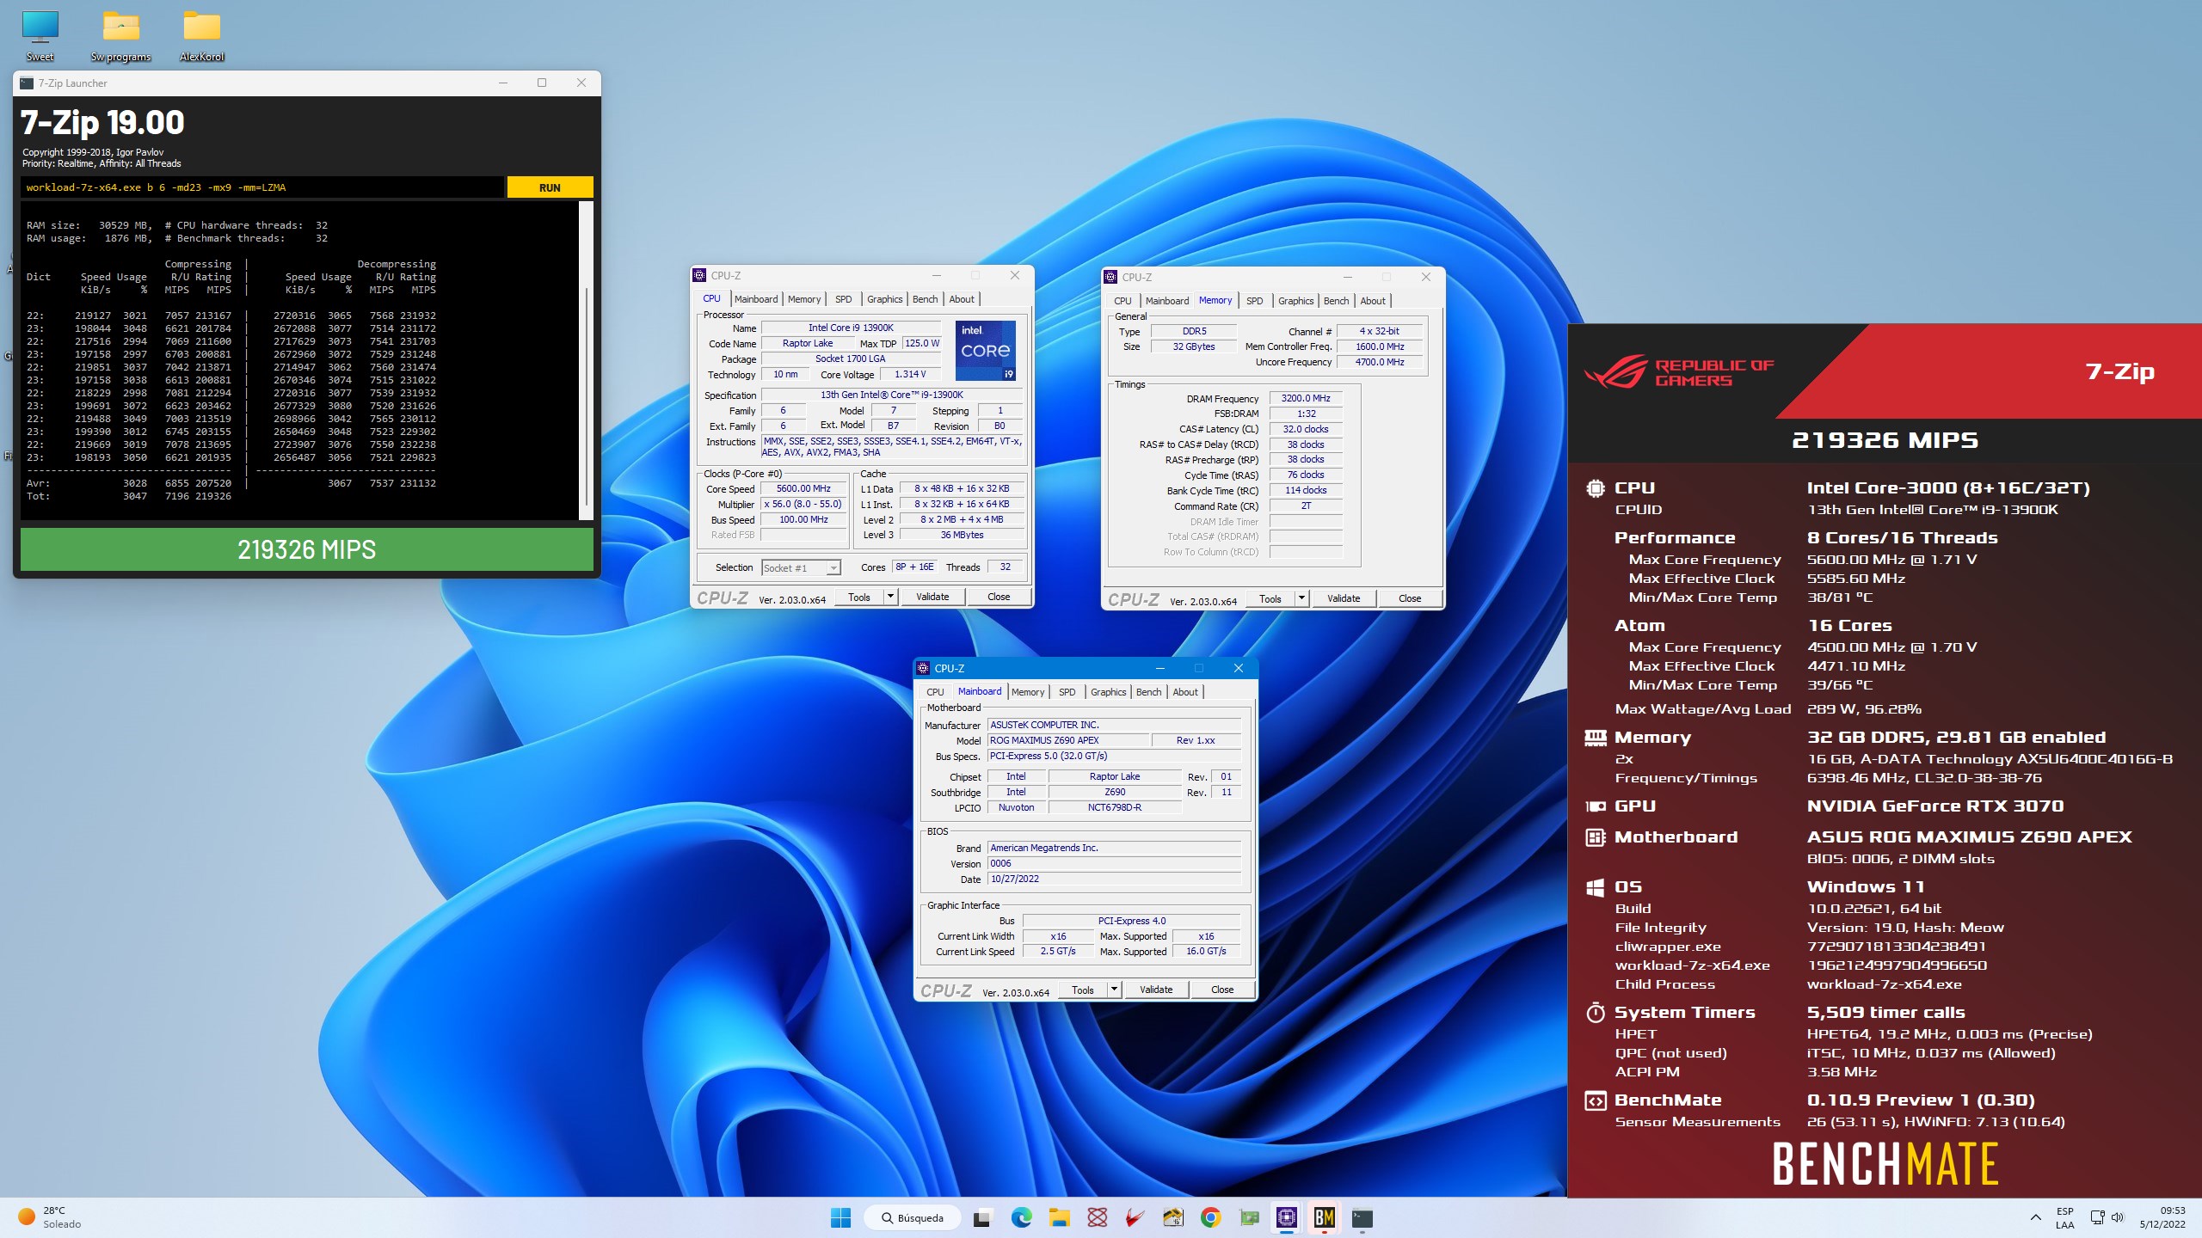Open the volume tray icon
Screen dimensions: 2202x1238
tap(2118, 1217)
